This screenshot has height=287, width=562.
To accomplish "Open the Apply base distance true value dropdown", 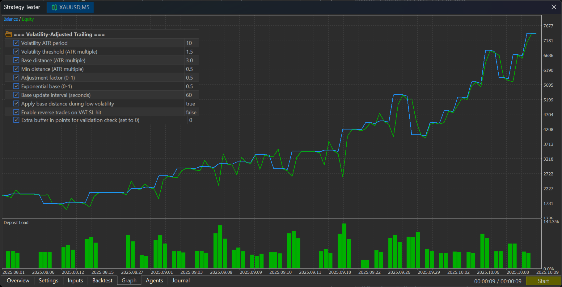I will 192,104.
